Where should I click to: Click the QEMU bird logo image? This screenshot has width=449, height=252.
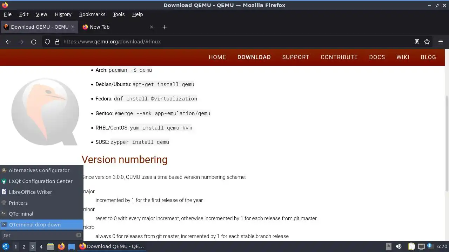45,112
